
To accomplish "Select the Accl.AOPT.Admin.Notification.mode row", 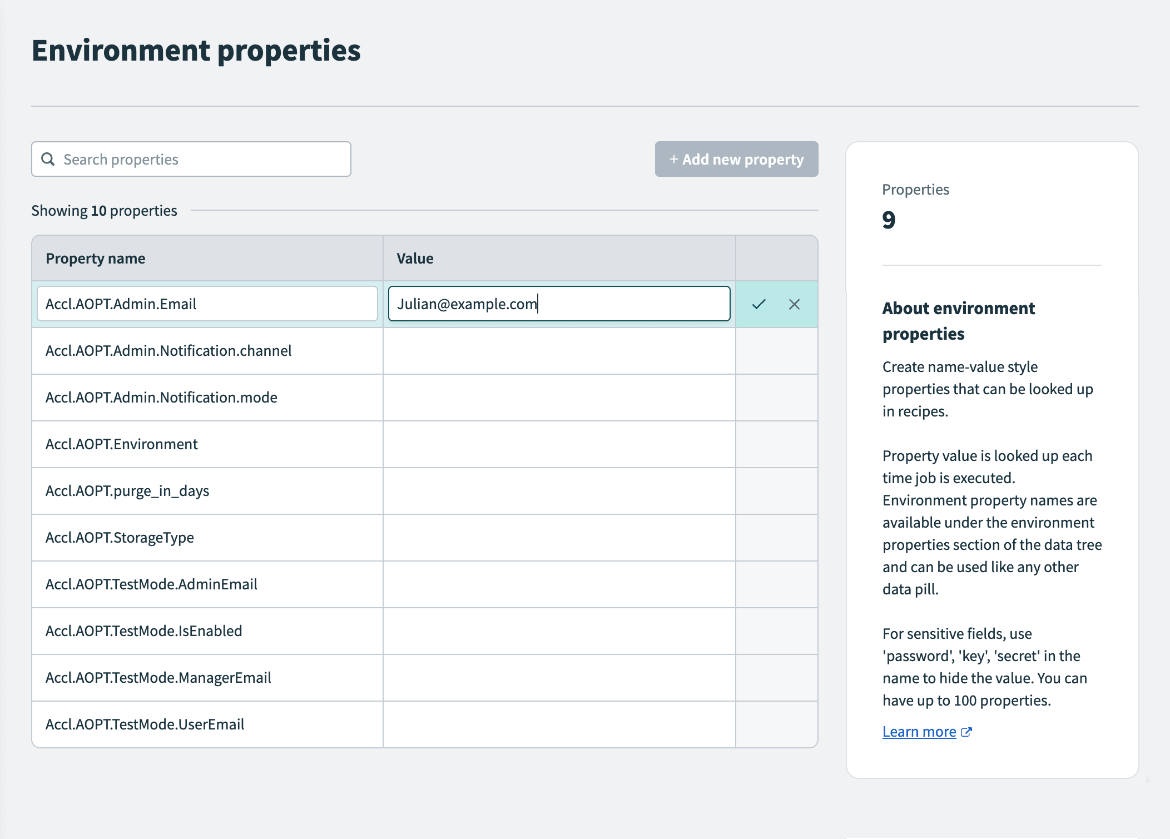I will [x=161, y=397].
